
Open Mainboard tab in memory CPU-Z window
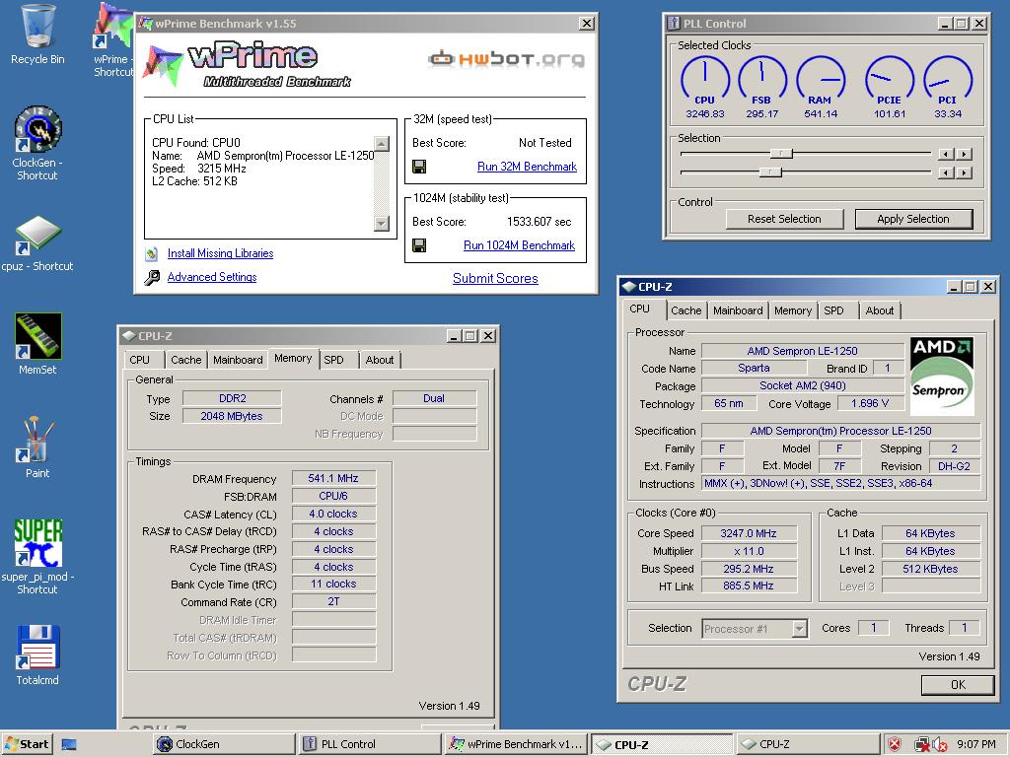pos(238,361)
